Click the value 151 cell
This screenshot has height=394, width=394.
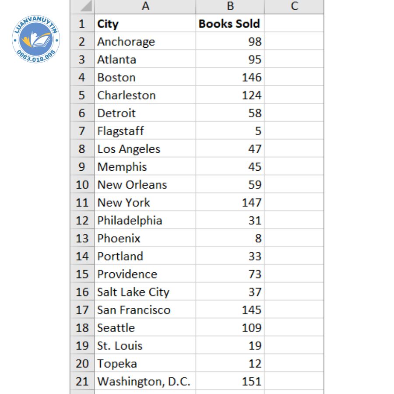click(230, 381)
